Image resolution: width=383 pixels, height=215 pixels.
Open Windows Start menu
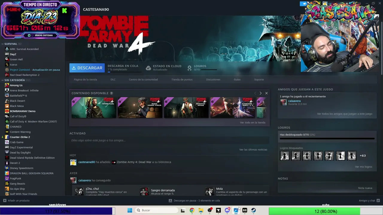(130, 210)
